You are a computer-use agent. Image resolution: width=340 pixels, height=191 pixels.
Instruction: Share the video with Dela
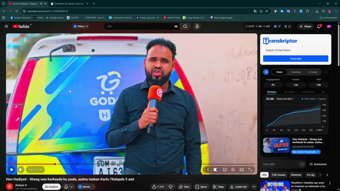point(184,187)
